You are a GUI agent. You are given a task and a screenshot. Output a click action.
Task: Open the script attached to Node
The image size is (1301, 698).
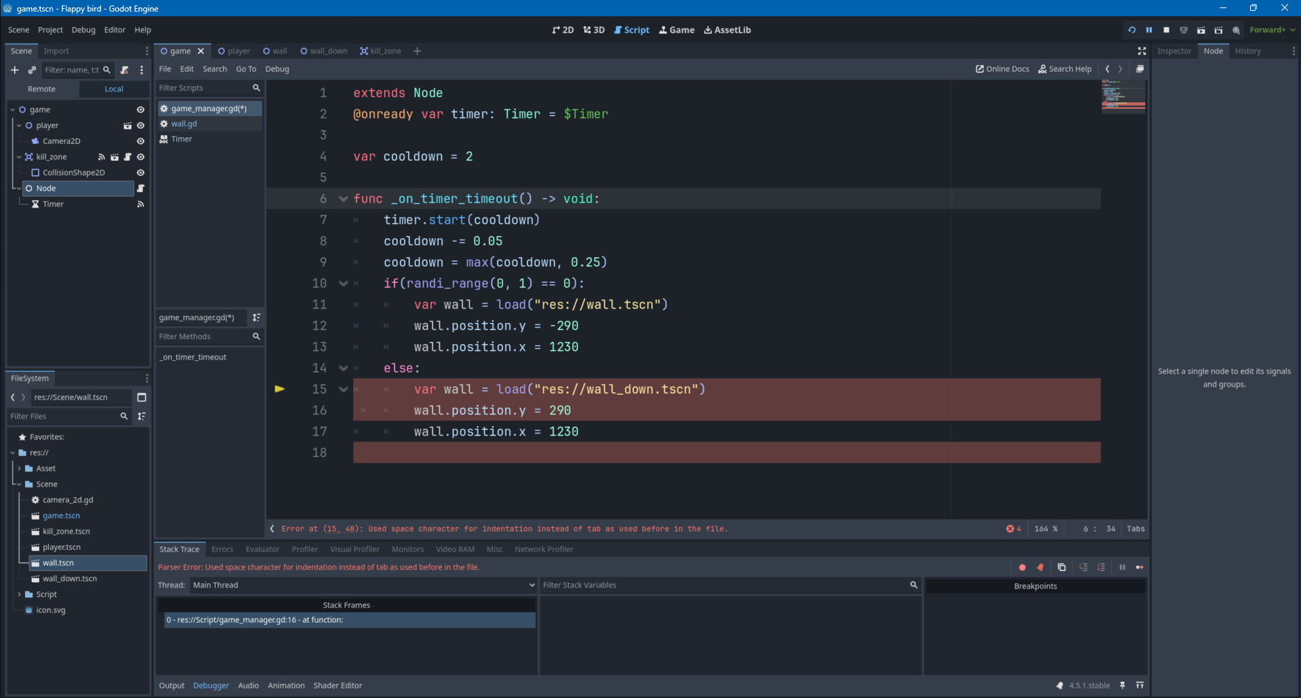(141, 189)
